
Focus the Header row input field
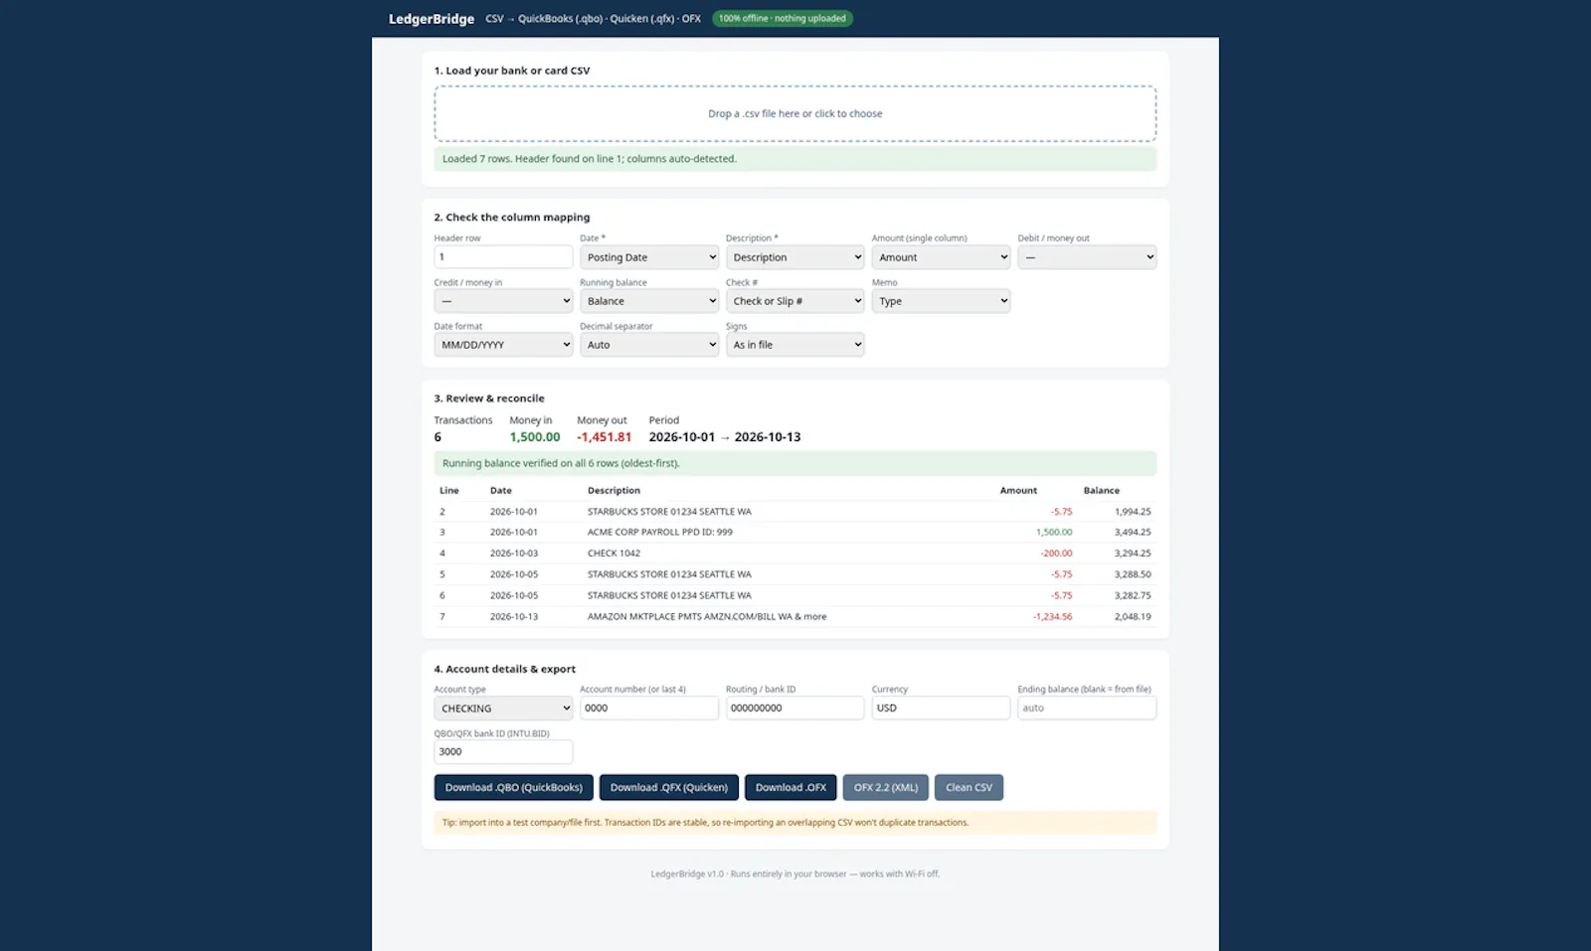click(503, 257)
